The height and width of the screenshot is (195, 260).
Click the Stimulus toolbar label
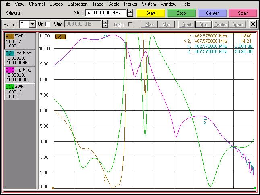click(x=14, y=13)
